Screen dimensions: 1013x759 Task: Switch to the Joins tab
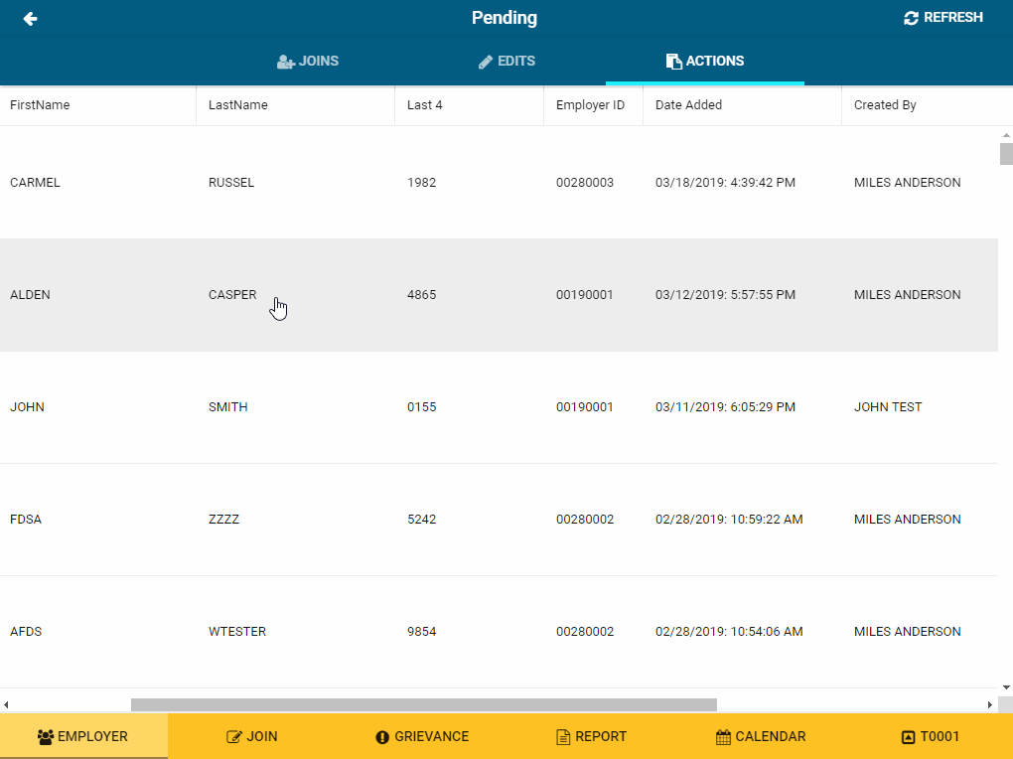point(308,62)
